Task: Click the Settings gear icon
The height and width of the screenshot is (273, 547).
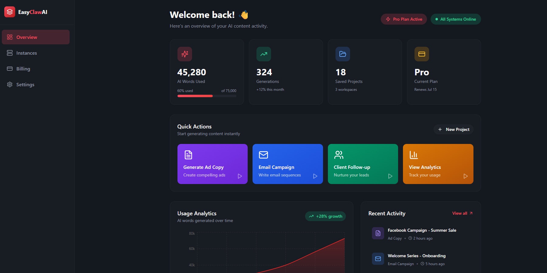Action: [10, 84]
